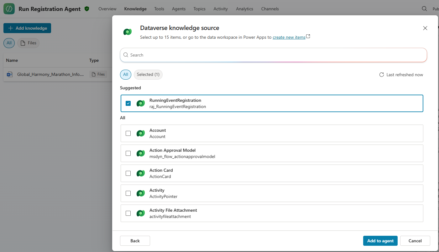Click the external link icon after create new items
The height and width of the screenshot is (252, 439).
click(308, 37)
